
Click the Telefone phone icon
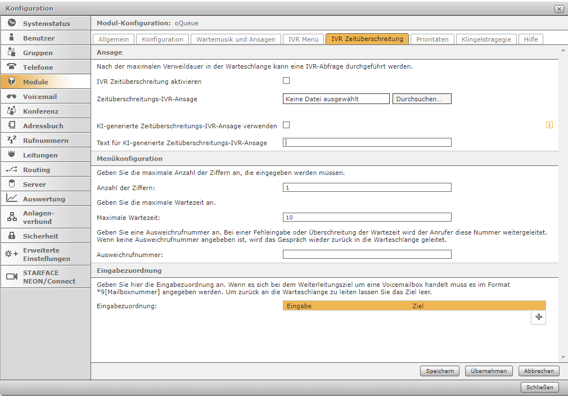[x=12, y=67]
